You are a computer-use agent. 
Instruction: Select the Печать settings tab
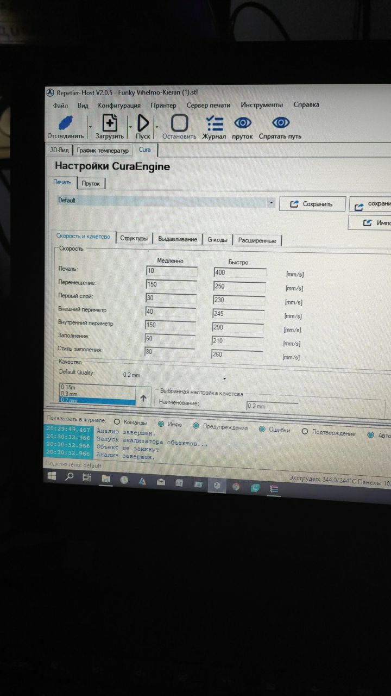click(x=62, y=182)
